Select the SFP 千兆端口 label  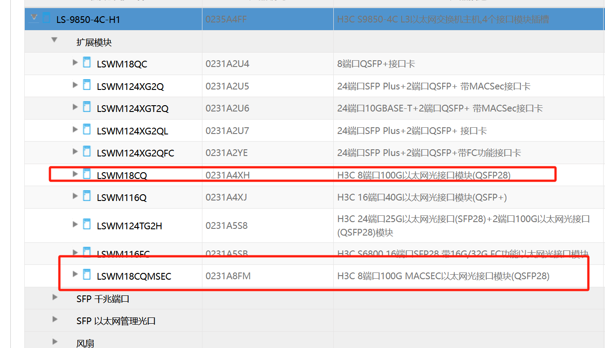(103, 299)
